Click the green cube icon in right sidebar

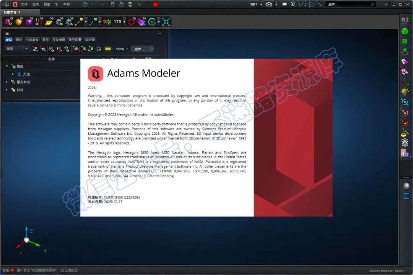point(405,31)
